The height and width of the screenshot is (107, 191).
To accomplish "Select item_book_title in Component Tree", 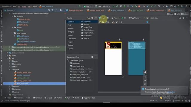I will [x=78, y=69].
